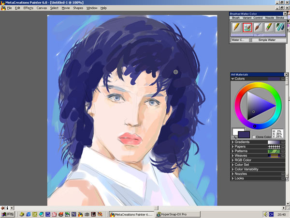Open the Simple Water variant dropdown
Image resolution: width=290 pixels, height=218 pixels.
point(269,40)
